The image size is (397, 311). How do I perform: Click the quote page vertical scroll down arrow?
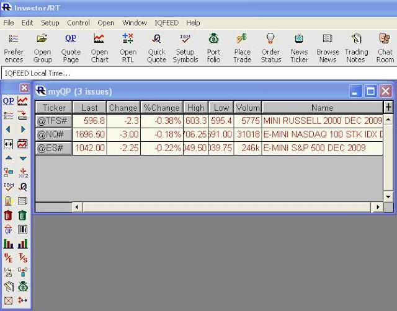(x=388, y=197)
